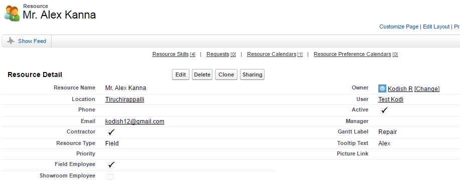Click the Edit button
This screenshot has width=460, height=189.
point(181,74)
